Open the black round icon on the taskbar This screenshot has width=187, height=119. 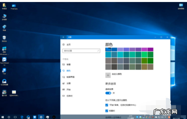point(54,117)
